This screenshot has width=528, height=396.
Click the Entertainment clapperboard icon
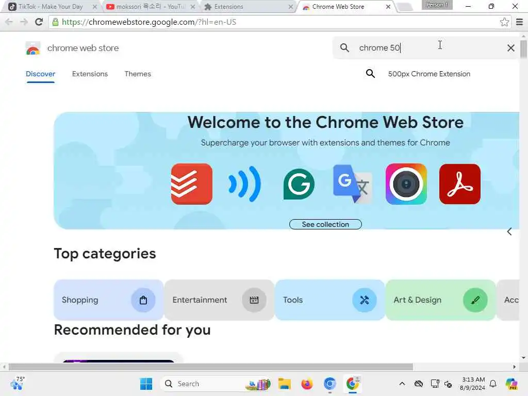(254, 300)
